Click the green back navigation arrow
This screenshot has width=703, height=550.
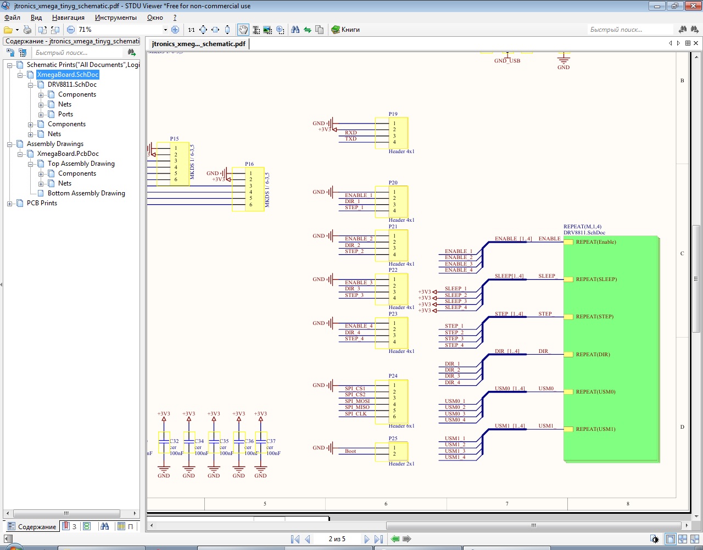click(x=395, y=539)
